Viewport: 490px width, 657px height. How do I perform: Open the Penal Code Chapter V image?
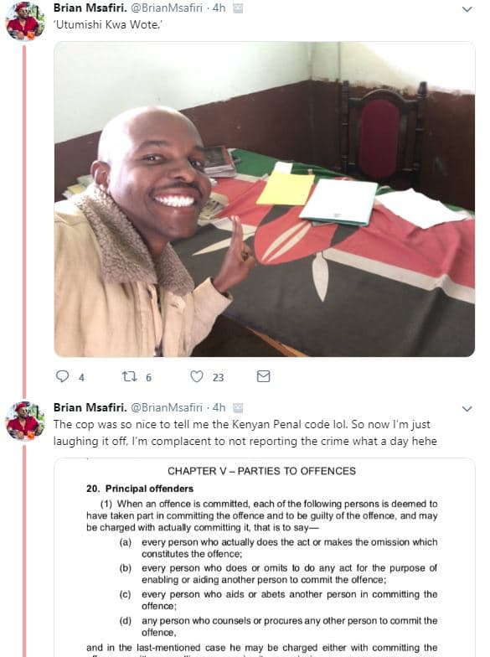265,558
